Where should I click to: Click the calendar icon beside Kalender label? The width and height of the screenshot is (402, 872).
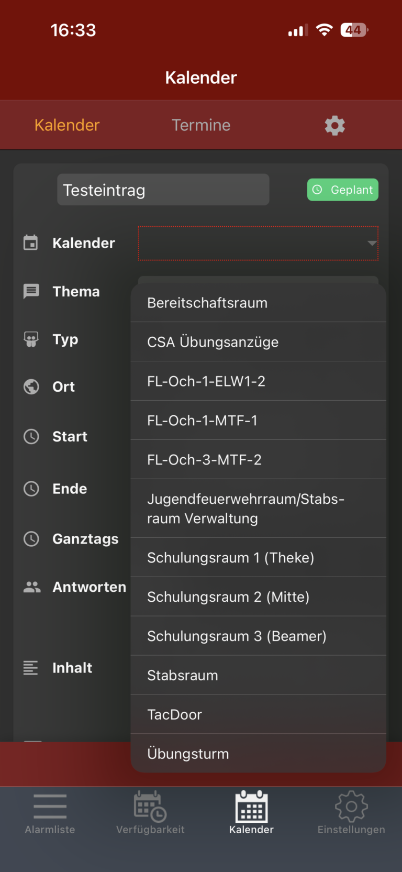click(x=31, y=243)
